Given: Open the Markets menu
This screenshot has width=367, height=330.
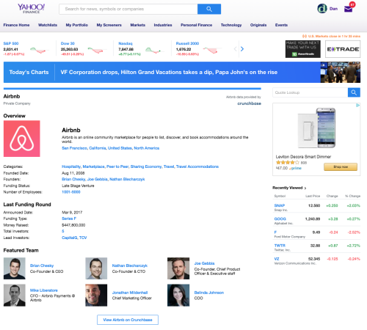Looking at the screenshot, I should pyautogui.click(x=137, y=25).
